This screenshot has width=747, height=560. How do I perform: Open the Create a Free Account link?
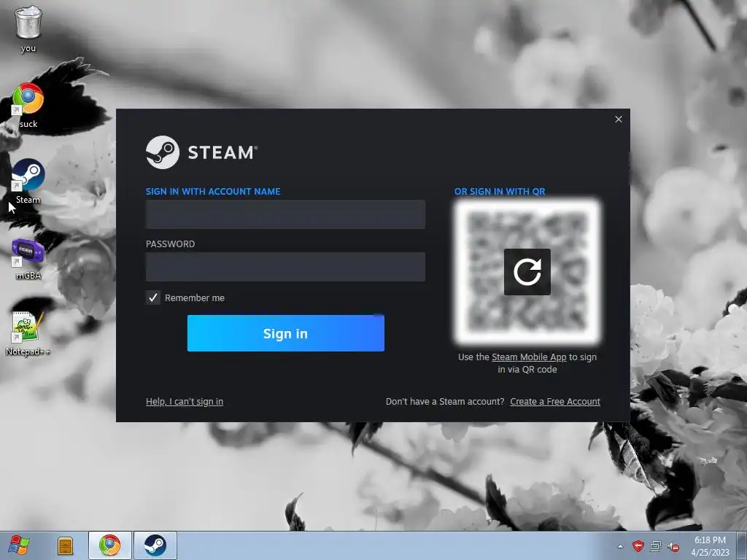pyautogui.click(x=555, y=402)
